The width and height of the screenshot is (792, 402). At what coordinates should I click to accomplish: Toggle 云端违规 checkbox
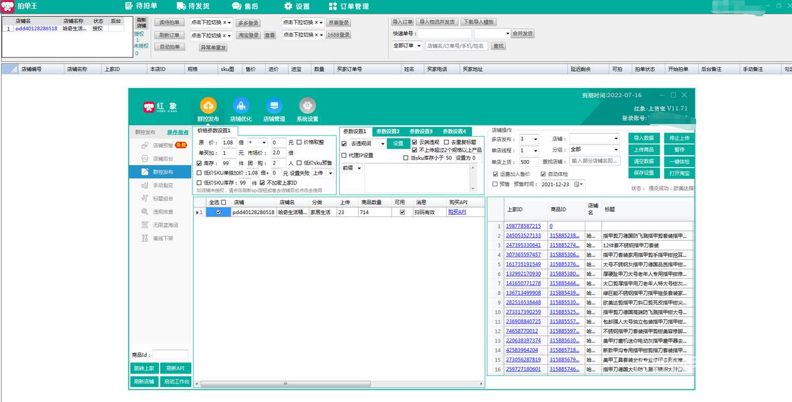tap(415, 142)
